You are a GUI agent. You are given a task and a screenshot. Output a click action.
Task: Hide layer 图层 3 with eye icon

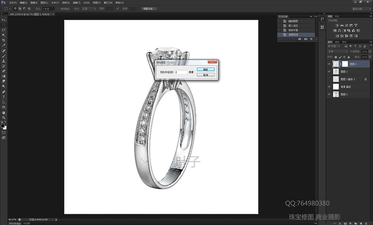click(x=329, y=72)
